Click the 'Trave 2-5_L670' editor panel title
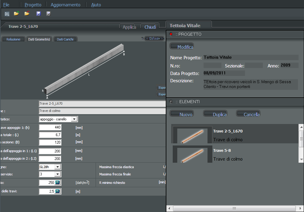This screenshot has width=304, height=212. point(23,27)
